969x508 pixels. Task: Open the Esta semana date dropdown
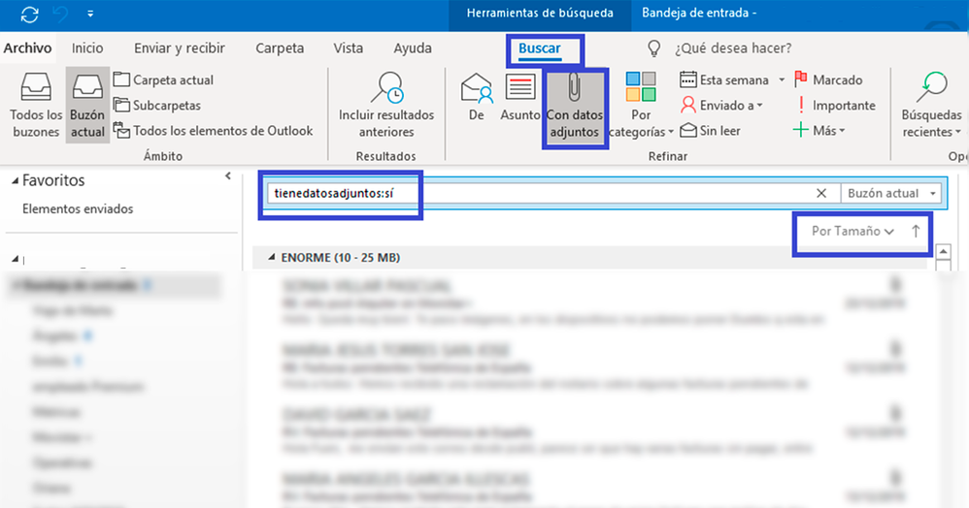732,79
